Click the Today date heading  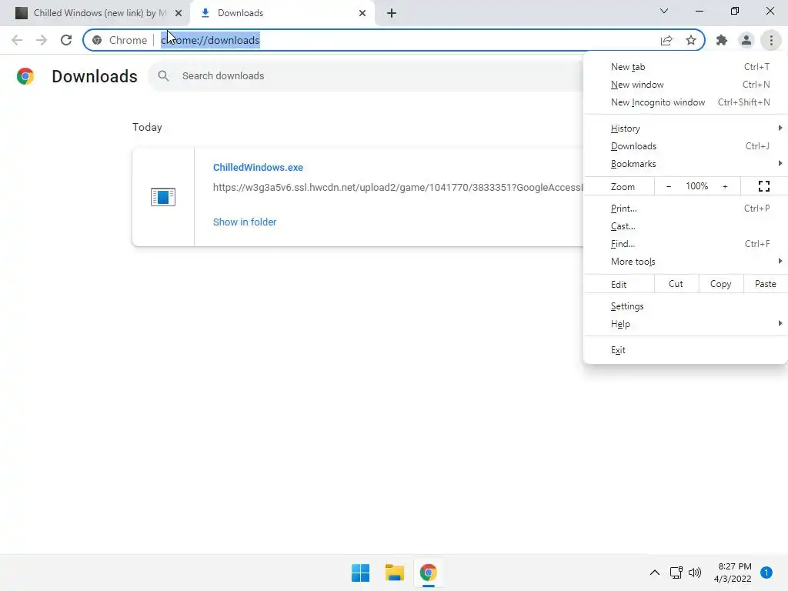(x=147, y=127)
